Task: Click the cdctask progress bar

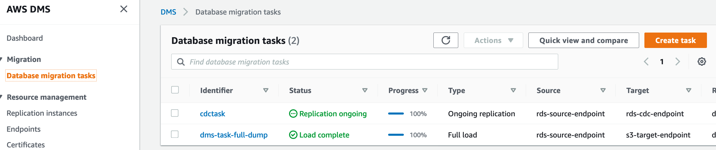Action: point(396,114)
